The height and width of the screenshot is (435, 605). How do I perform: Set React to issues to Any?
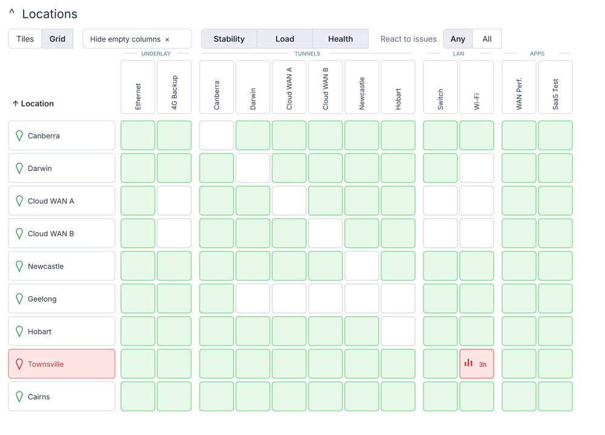(x=457, y=39)
